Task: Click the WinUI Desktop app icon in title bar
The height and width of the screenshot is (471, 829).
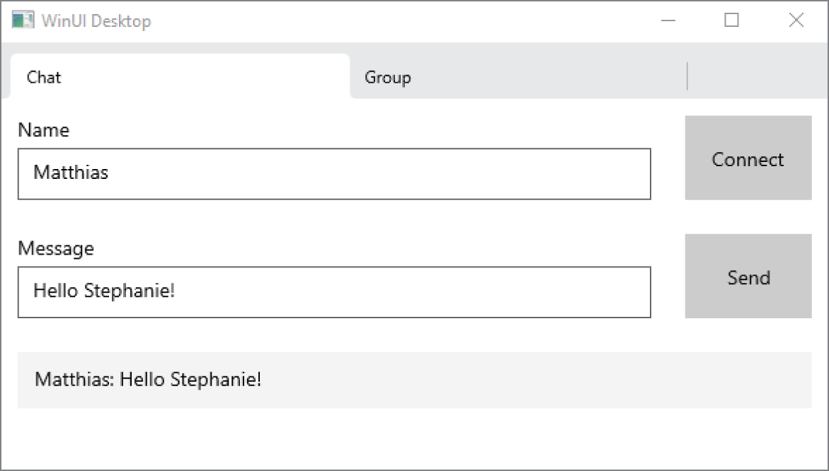Action: [x=23, y=20]
